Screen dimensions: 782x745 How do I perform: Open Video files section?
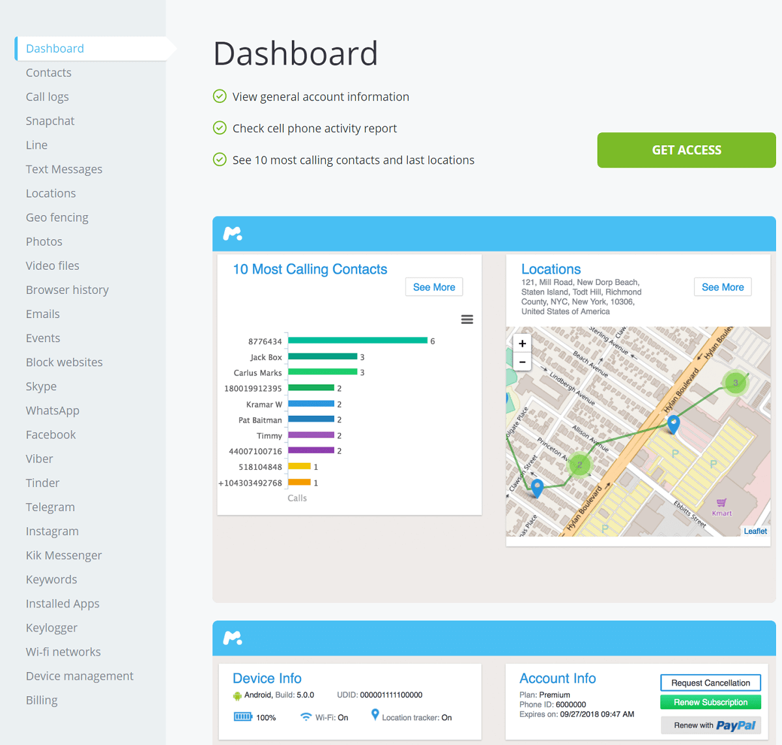[x=52, y=265]
